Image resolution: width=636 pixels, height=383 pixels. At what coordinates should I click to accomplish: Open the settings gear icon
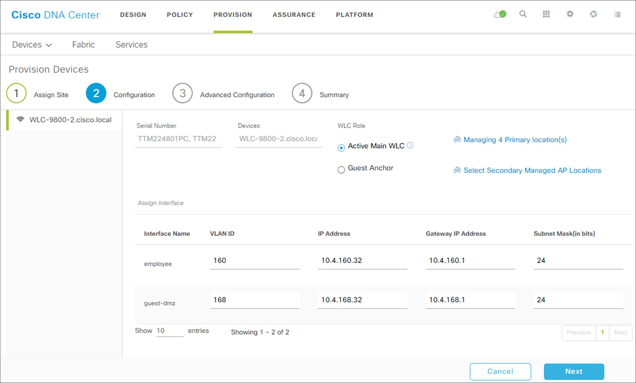[570, 14]
